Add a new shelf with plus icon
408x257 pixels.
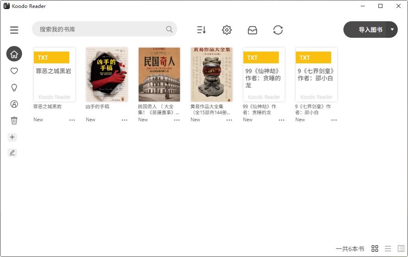point(12,137)
